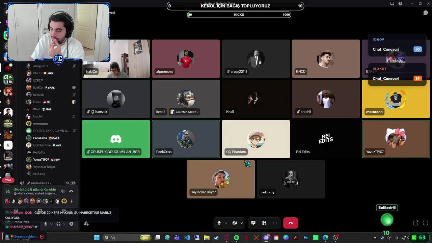Screen dimensions: 432x243
Task: Open Visual Studio Code from the taskbar
Action: [187, 238]
